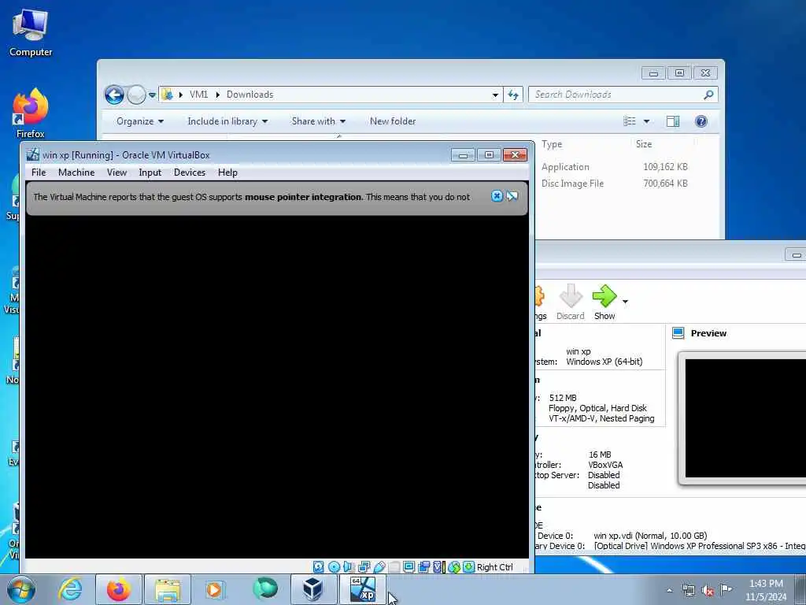Toggle the preview pane in Explorer
This screenshot has width=806, height=605.
pos(673,121)
